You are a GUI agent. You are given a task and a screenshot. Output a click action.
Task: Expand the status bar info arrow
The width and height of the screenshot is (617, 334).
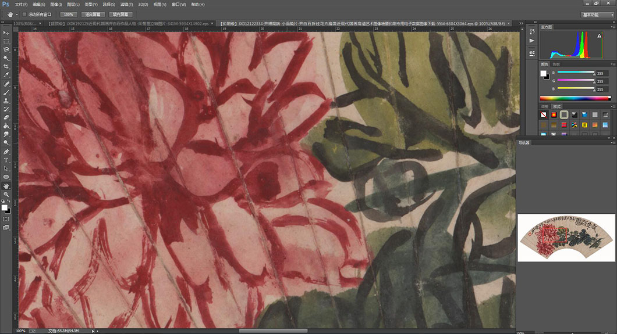click(93, 331)
